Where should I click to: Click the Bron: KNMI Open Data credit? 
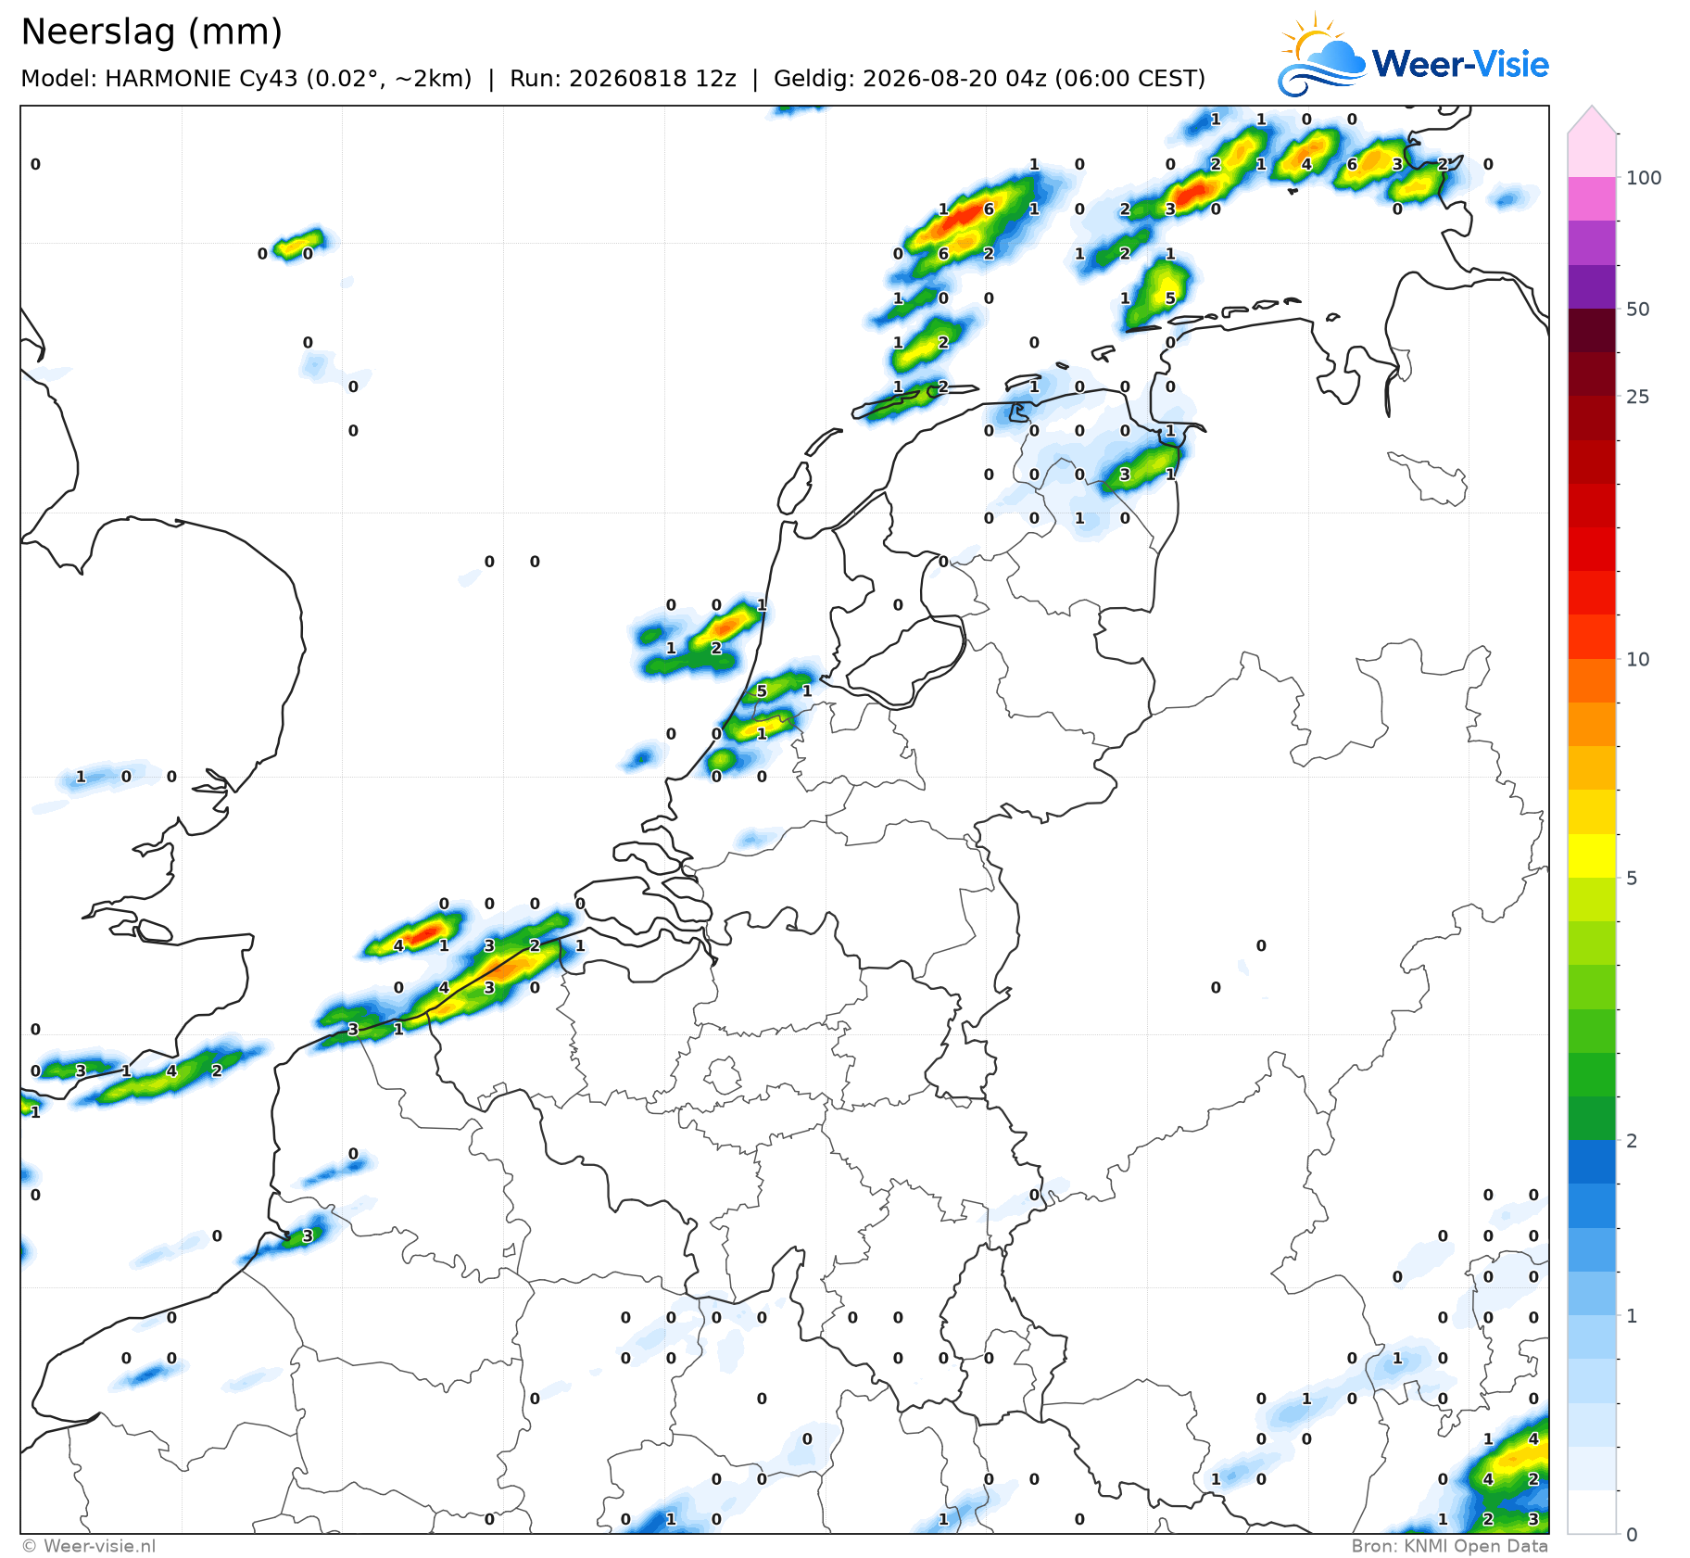1450,1546
